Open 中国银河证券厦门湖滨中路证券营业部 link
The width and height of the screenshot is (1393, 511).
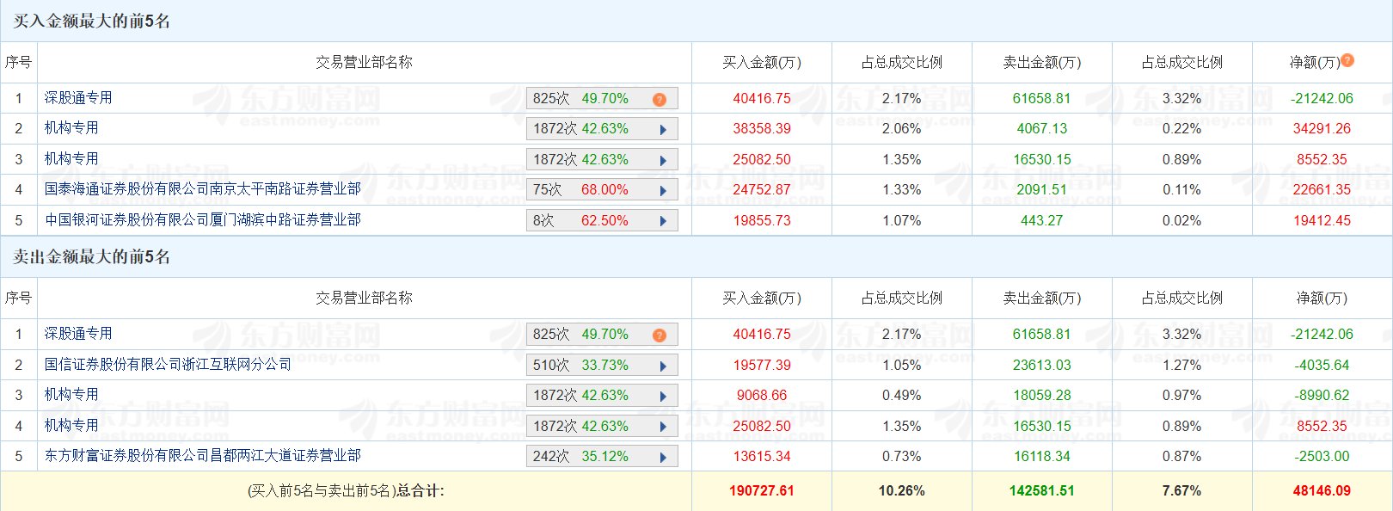(x=203, y=219)
